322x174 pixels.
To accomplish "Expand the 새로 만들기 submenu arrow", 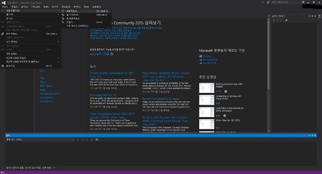I will (x=58, y=11).
